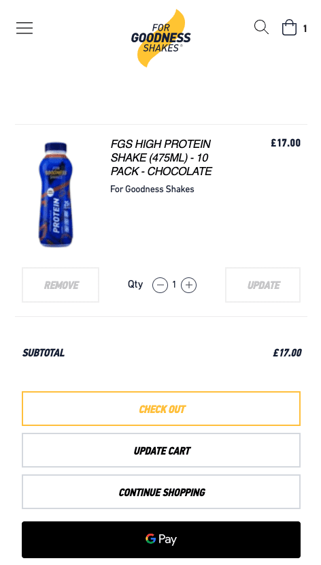Image resolution: width=321 pixels, height=565 pixels.
Task: Click the quantity value field
Action: [174, 285]
